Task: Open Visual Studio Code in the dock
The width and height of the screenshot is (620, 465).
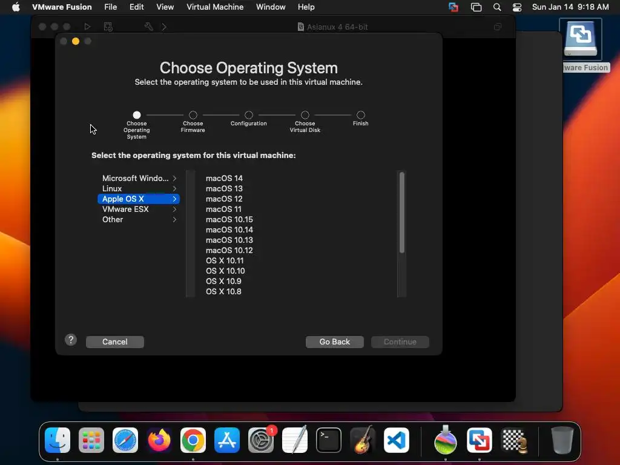Action: 397,440
